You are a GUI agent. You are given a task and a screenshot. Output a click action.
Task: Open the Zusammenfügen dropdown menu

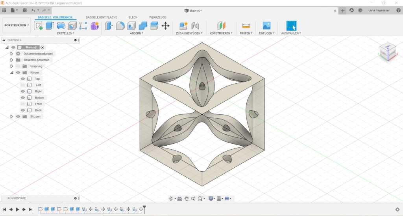pyautogui.click(x=189, y=33)
